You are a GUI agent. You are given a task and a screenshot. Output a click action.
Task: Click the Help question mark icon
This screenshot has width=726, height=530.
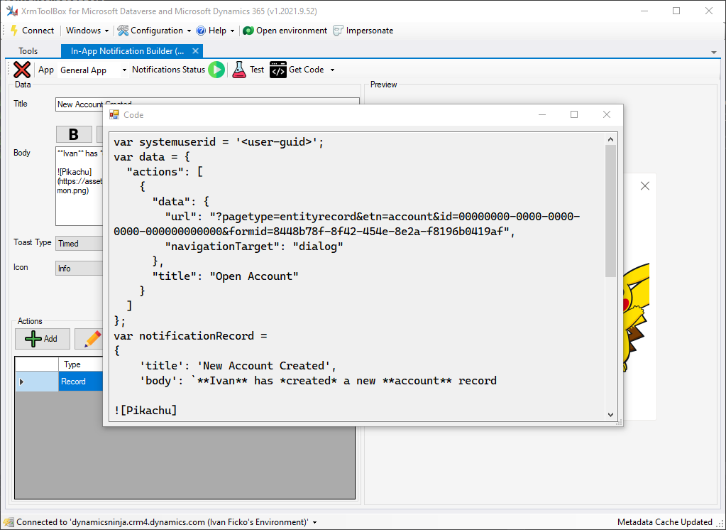(201, 31)
